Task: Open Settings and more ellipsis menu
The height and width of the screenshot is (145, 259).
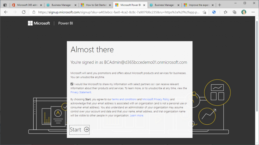Action: click(253, 12)
